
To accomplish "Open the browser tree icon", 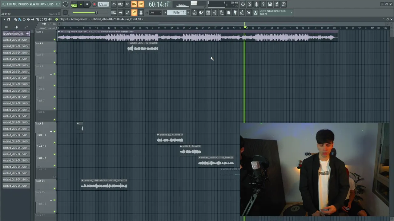I will 222,13.
